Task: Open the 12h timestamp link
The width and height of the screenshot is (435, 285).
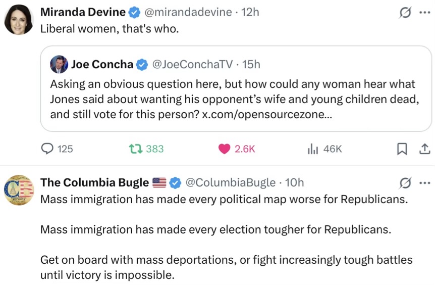Action: (x=250, y=12)
